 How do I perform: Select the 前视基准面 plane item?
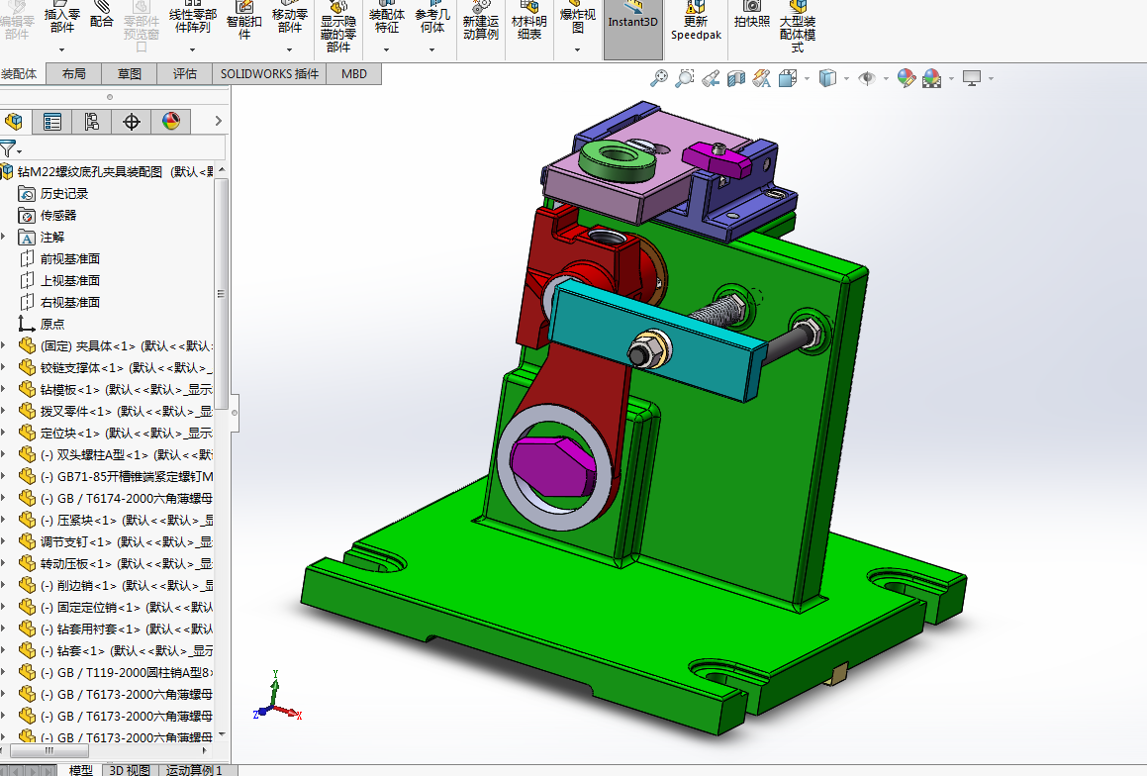tap(69, 259)
